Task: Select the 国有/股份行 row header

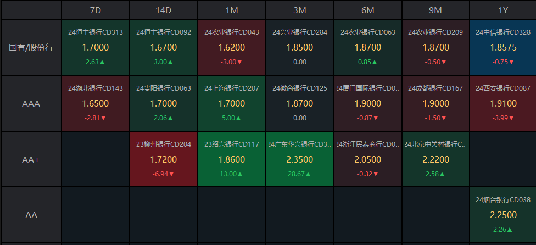Action: tap(31, 47)
